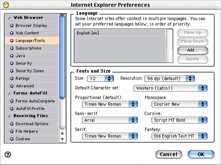This screenshot has width=221, height=165.
Task: Click the bullet icon beside Java
Action: 12,56
